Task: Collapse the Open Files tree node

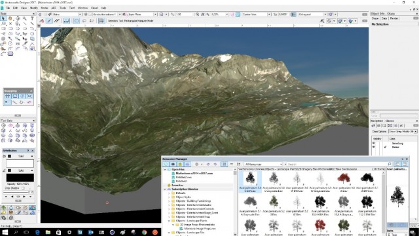Action: click(x=165, y=170)
